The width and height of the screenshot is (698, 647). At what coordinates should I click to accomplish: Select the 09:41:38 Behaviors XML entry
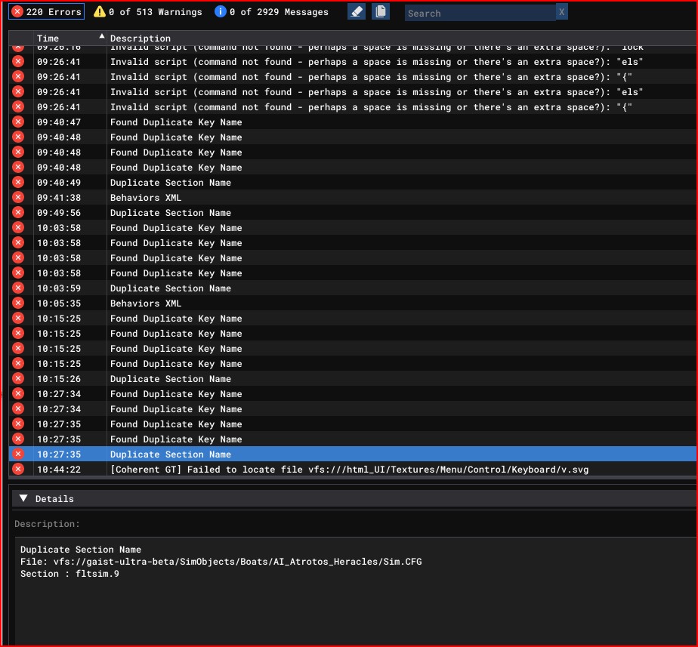[146, 198]
